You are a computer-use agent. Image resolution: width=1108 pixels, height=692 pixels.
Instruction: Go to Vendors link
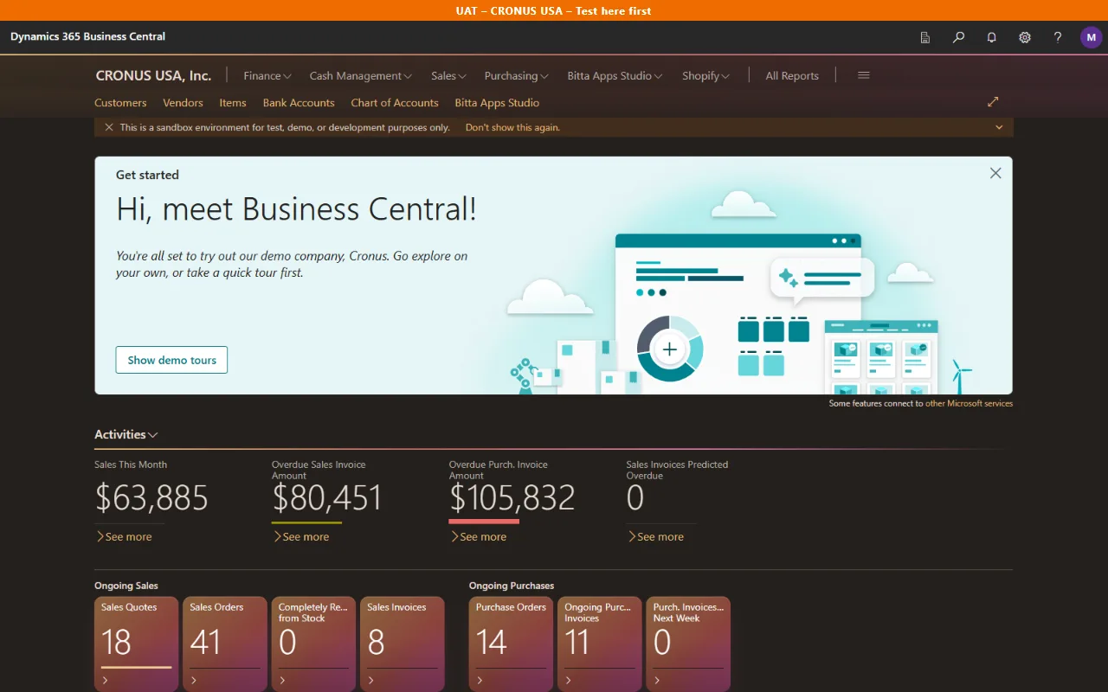click(x=183, y=102)
